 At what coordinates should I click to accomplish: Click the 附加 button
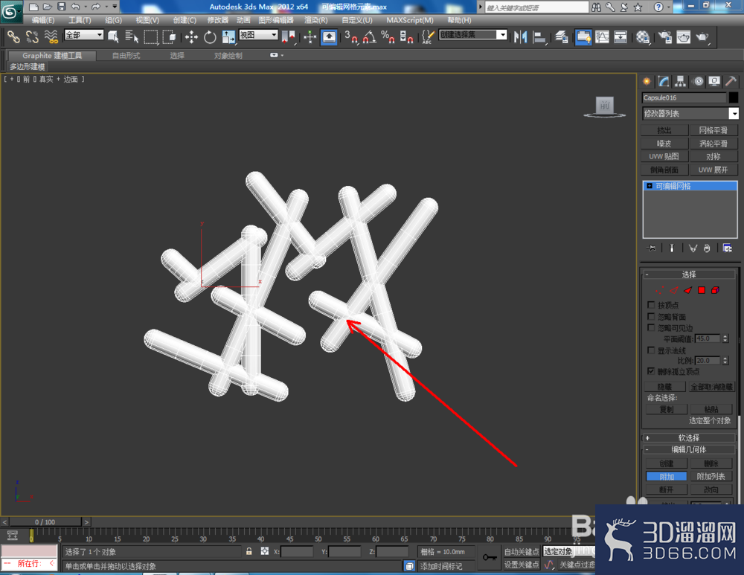click(666, 476)
